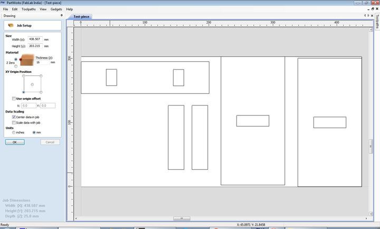Select inches as units
This screenshot has height=229, width=380.
click(14, 132)
